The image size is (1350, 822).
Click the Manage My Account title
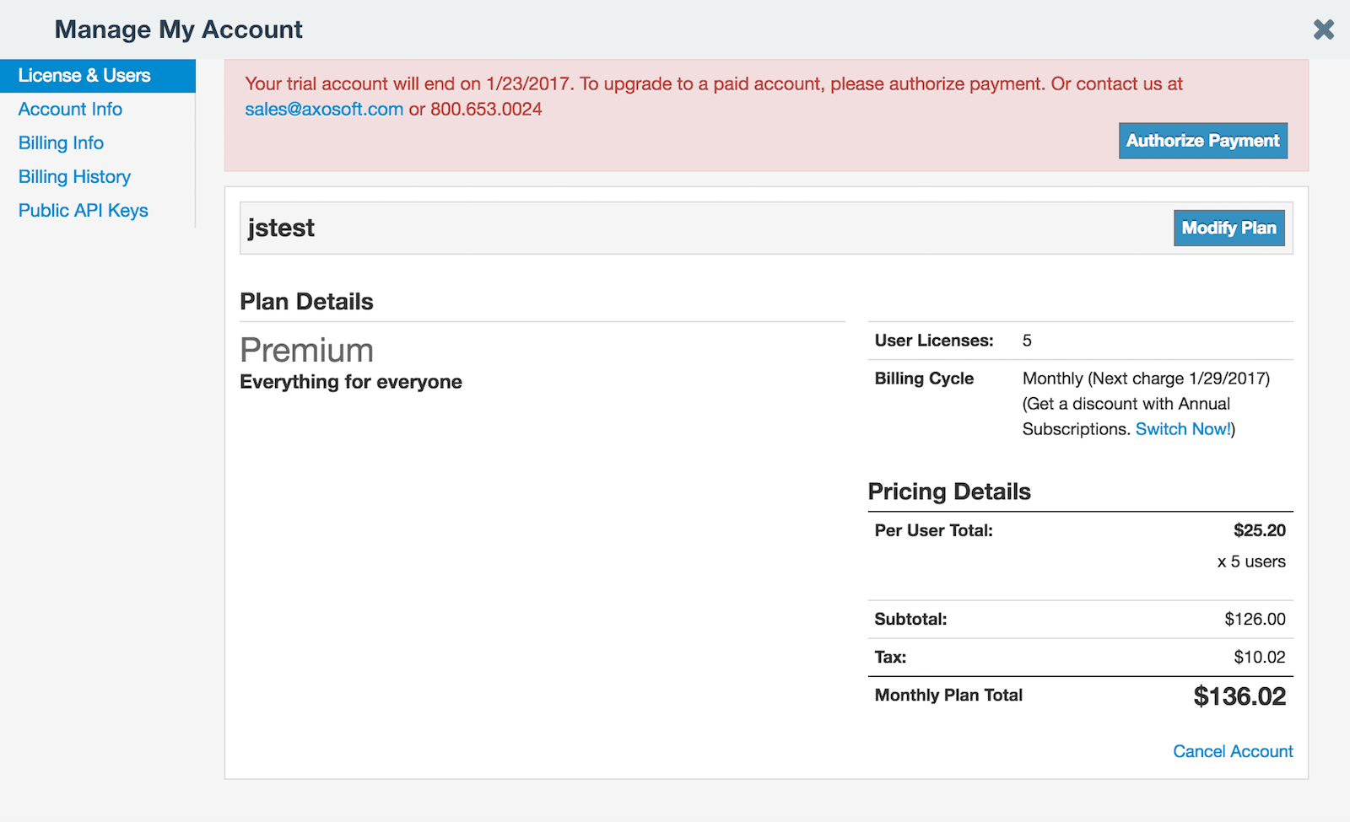coord(178,30)
